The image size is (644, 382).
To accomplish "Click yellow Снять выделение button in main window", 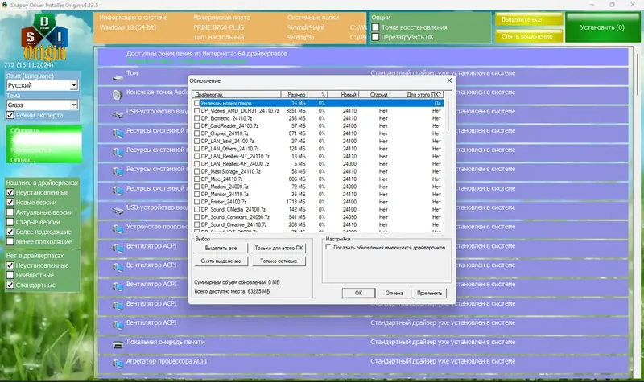I will tap(529, 36).
